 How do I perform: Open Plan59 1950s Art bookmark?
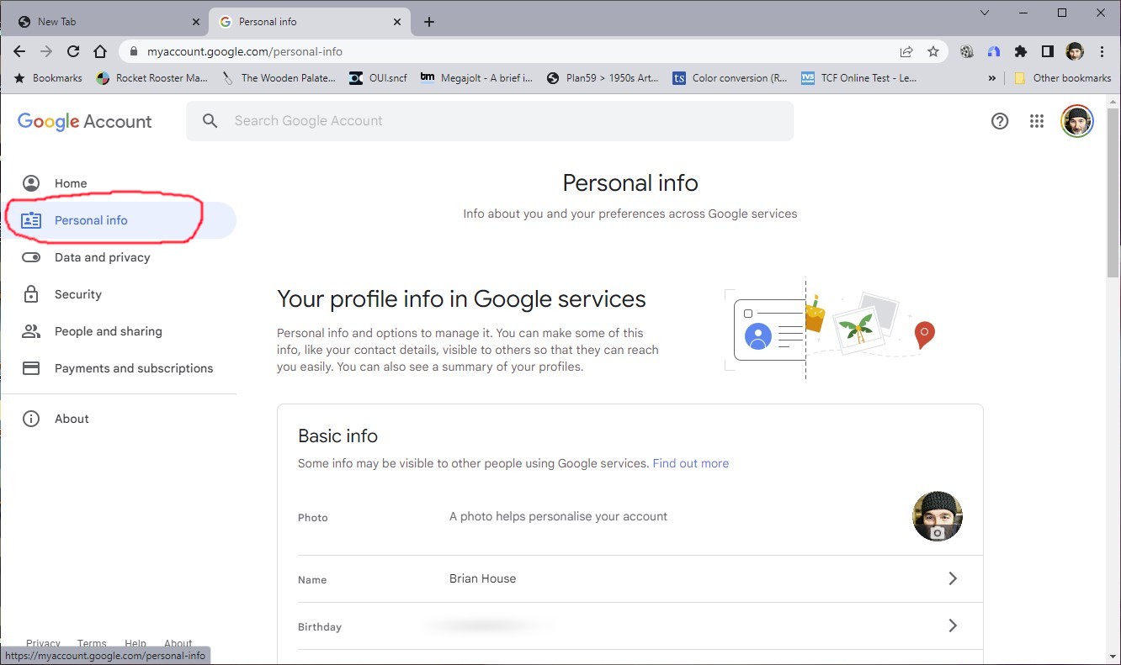[603, 78]
